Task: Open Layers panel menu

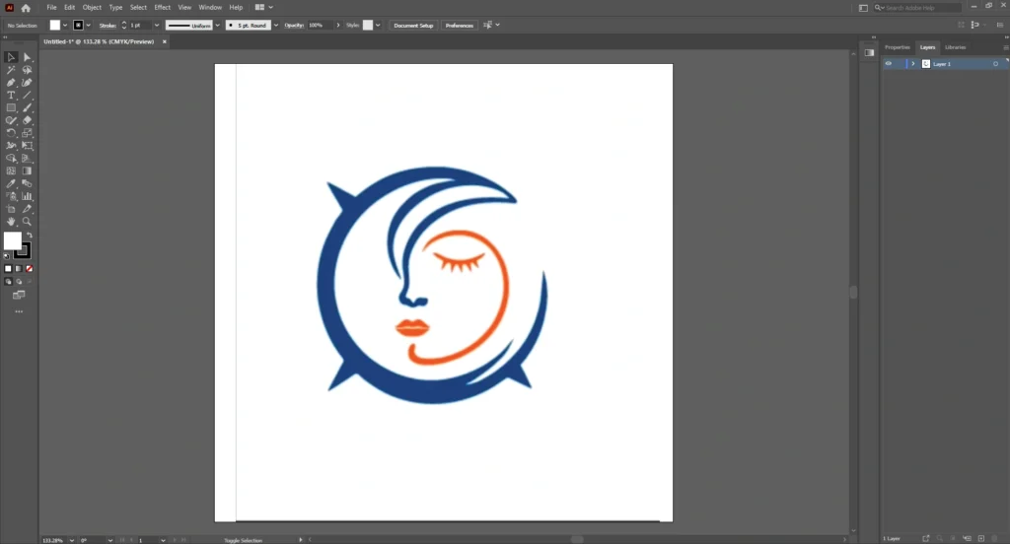Action: click(1005, 47)
